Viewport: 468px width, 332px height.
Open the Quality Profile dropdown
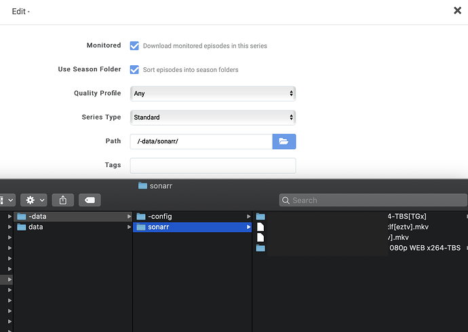point(212,94)
